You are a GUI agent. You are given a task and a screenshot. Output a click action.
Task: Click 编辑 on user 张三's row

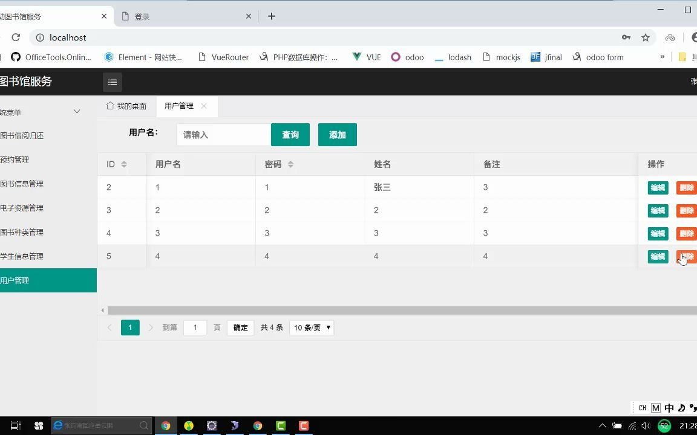click(658, 187)
